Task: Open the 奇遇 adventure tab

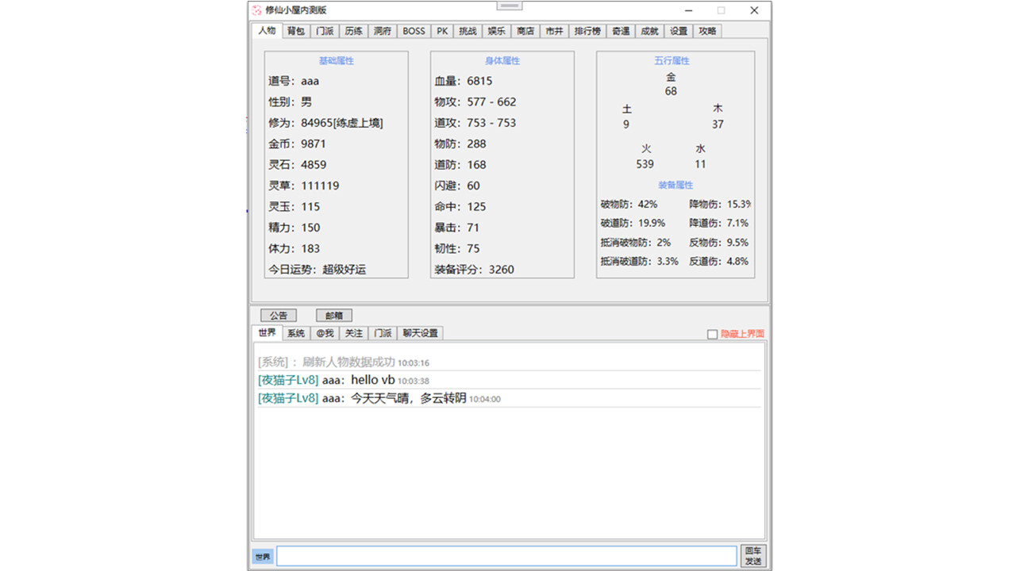Action: coord(620,31)
